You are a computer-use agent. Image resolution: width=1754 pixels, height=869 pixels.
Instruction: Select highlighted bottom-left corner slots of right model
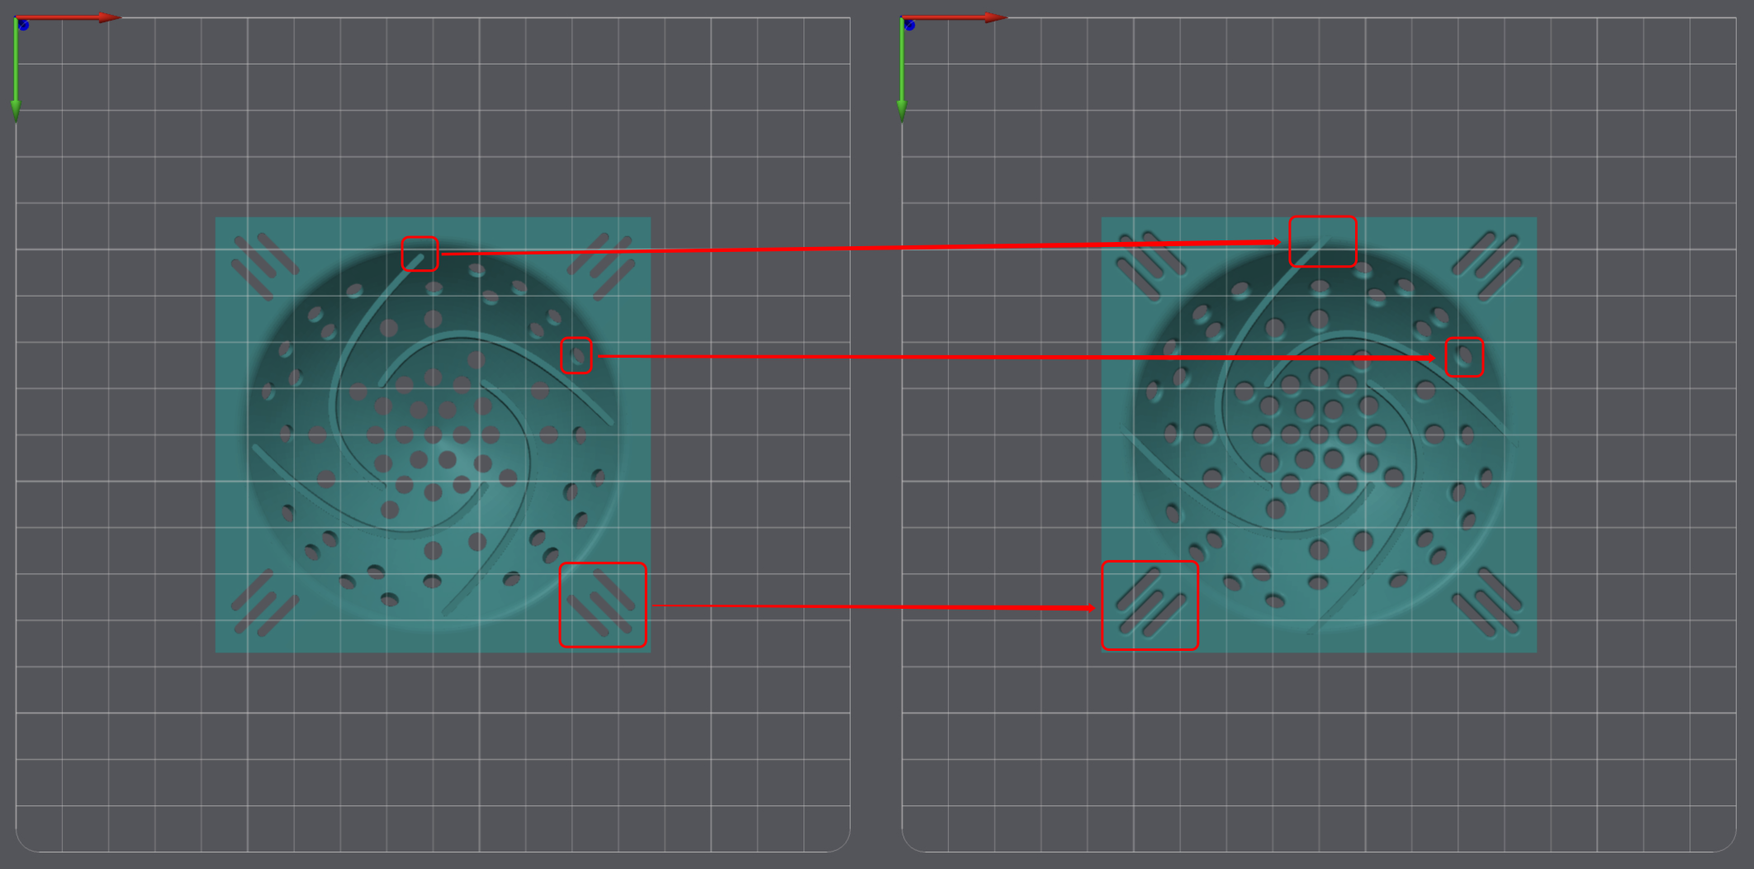click(x=1150, y=605)
